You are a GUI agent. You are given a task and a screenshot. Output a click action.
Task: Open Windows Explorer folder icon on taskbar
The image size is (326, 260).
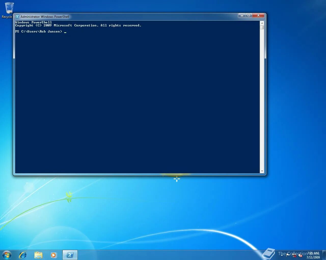[x=38, y=255]
